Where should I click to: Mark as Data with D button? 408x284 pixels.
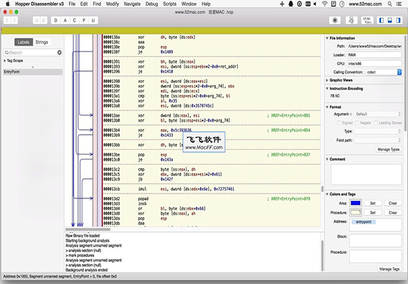56,20
